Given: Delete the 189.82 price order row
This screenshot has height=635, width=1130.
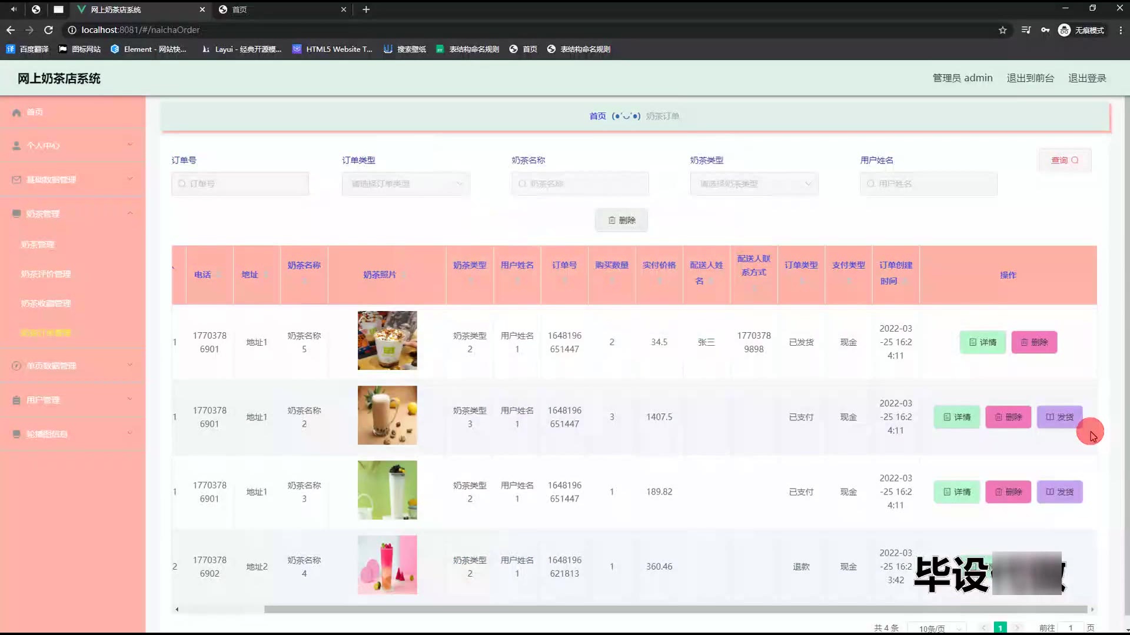Looking at the screenshot, I should (x=1008, y=492).
